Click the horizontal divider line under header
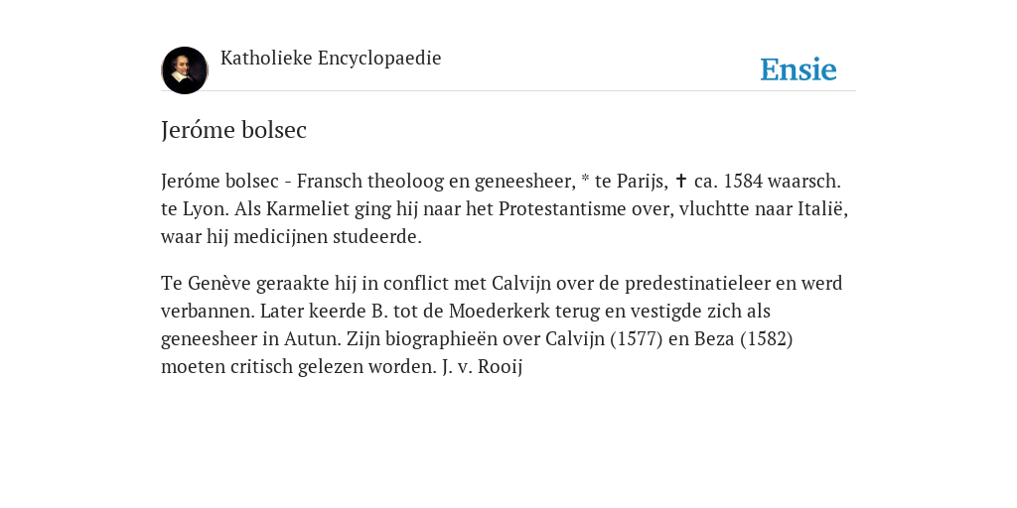1017x508 pixels. [508, 90]
